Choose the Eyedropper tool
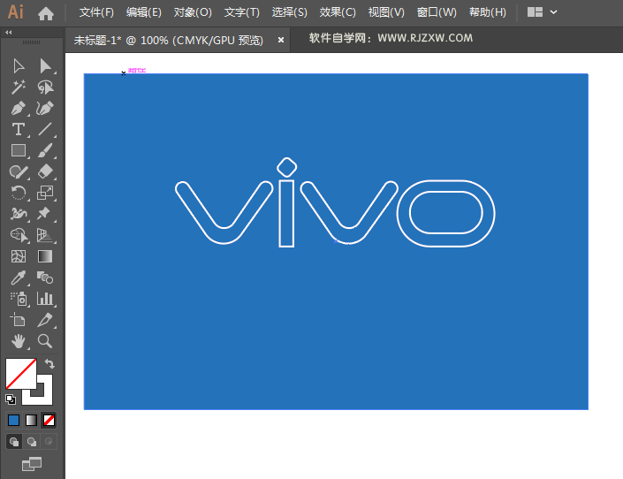 (19, 278)
